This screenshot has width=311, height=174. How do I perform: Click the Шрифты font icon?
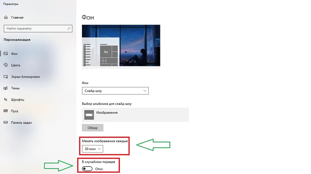click(x=6, y=100)
